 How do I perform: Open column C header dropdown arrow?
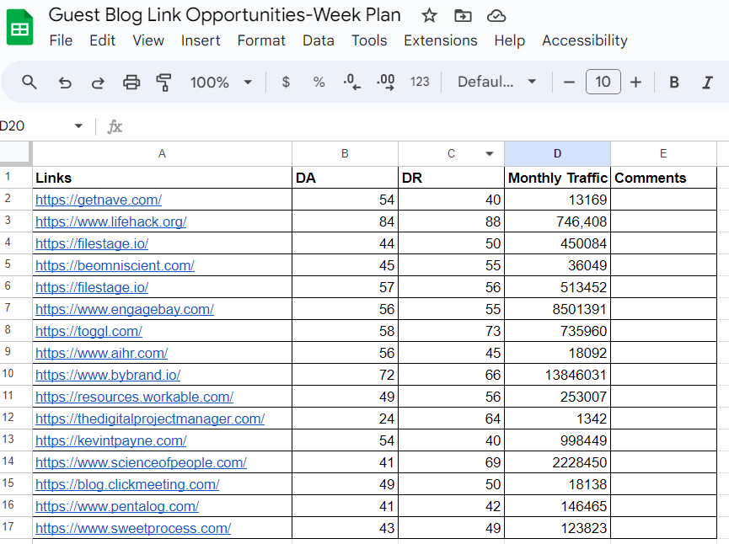[x=489, y=154]
